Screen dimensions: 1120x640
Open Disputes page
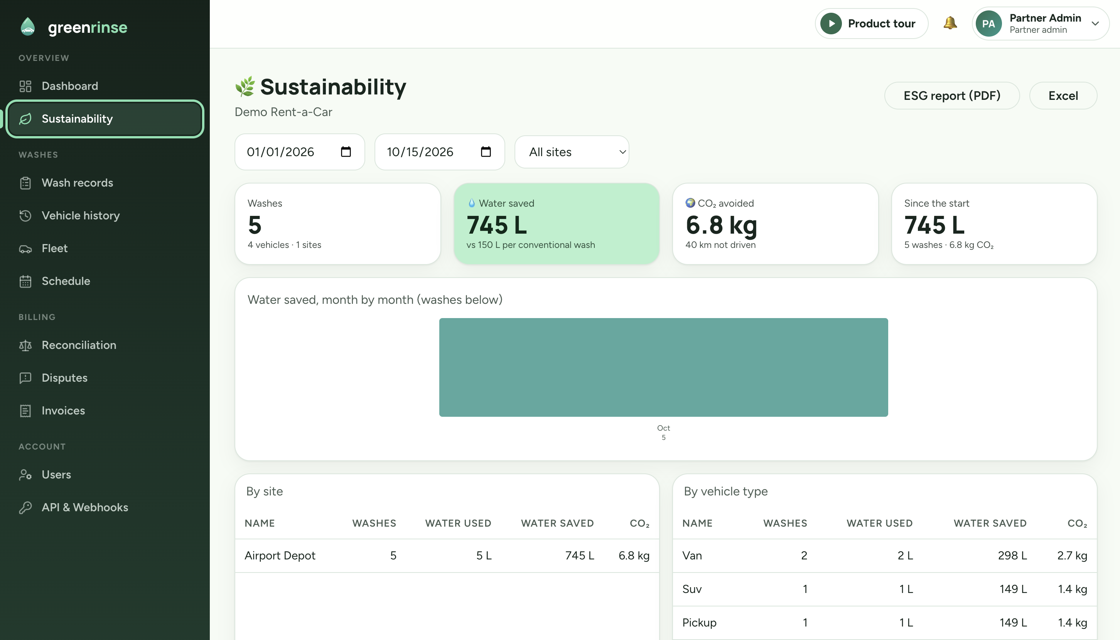105,377
